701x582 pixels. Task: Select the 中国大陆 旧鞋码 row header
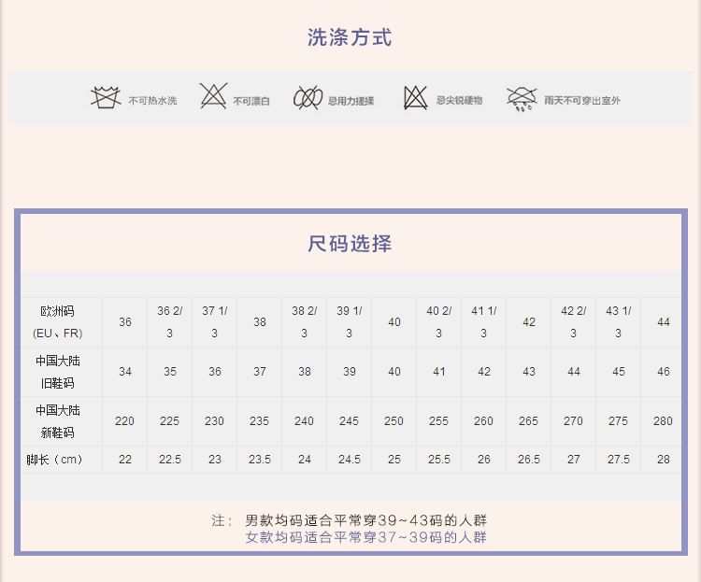coord(58,371)
